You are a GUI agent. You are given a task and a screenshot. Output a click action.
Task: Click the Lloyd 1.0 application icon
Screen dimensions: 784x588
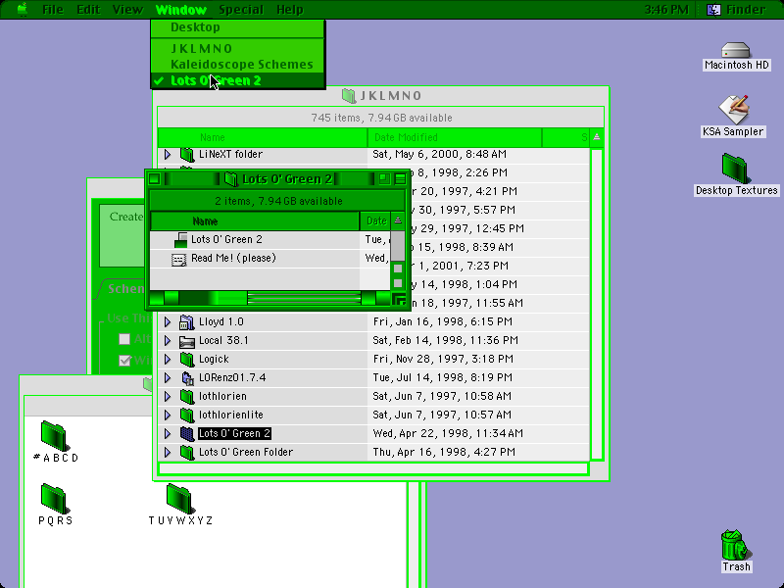click(187, 322)
